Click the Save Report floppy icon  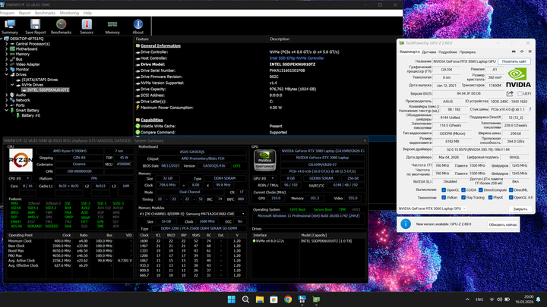pyautogui.click(x=35, y=27)
